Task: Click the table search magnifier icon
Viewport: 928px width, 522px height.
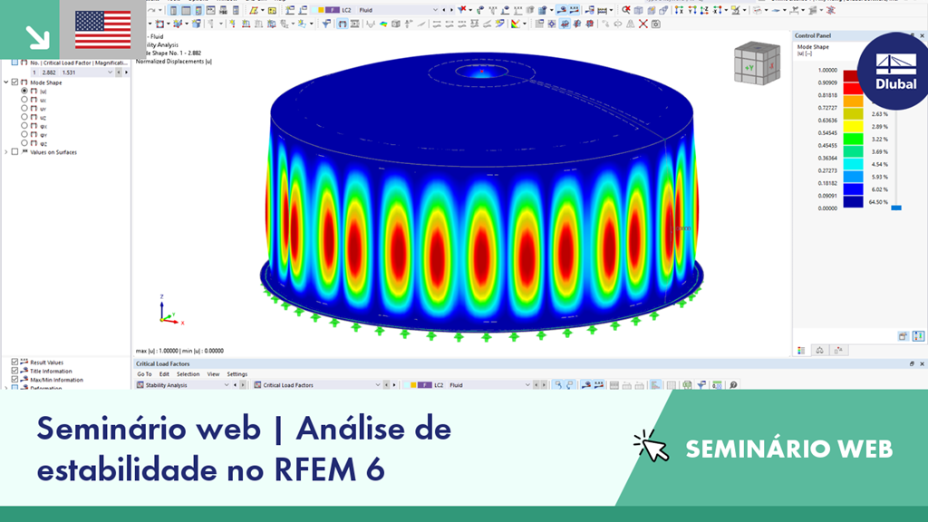Action: point(733,384)
